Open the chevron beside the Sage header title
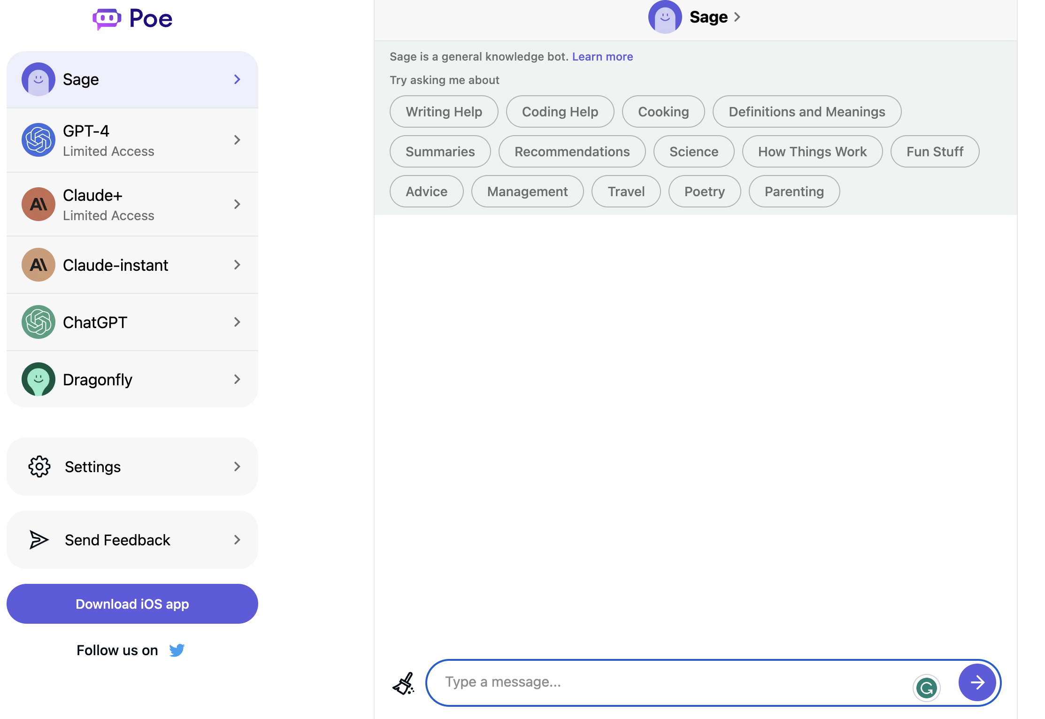This screenshot has height=719, width=1045. pyautogui.click(x=737, y=17)
